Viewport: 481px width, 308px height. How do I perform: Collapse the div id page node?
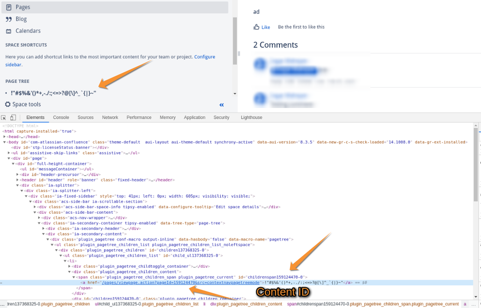(x=9, y=159)
